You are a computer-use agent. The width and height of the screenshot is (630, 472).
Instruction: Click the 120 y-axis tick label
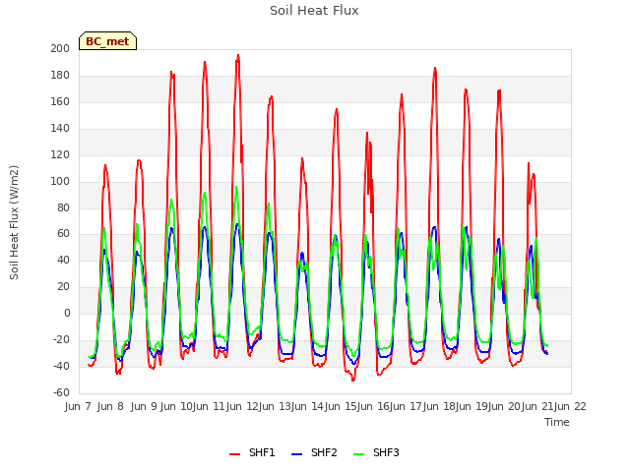[x=60, y=154]
